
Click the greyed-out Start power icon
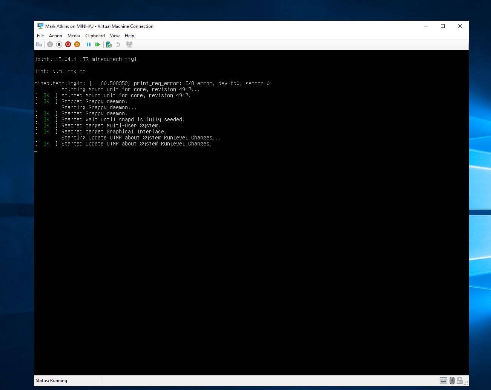50,44
